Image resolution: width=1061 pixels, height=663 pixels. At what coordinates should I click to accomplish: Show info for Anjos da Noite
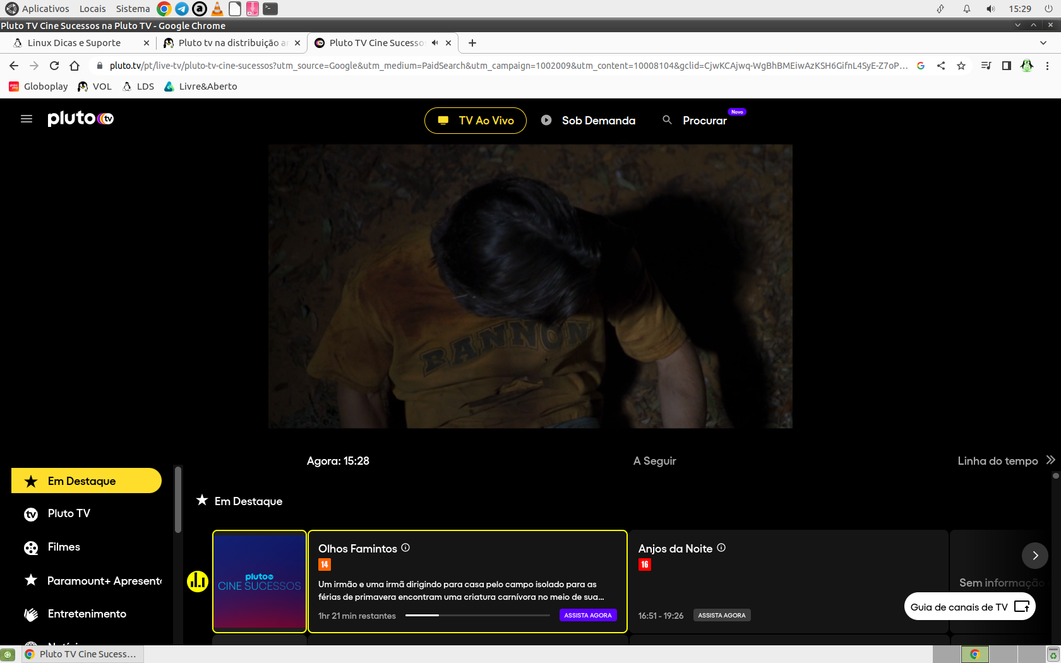click(721, 547)
